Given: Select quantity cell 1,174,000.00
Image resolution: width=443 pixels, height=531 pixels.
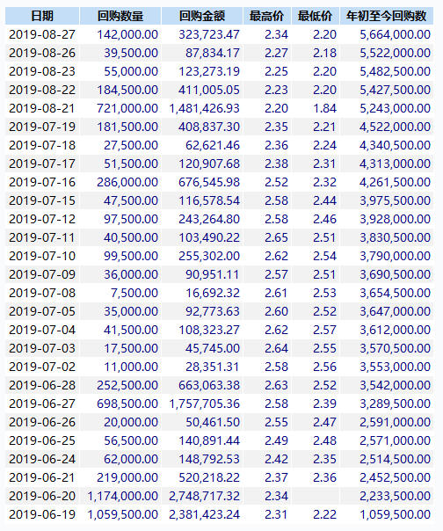Looking at the screenshot, I should click(x=120, y=496).
